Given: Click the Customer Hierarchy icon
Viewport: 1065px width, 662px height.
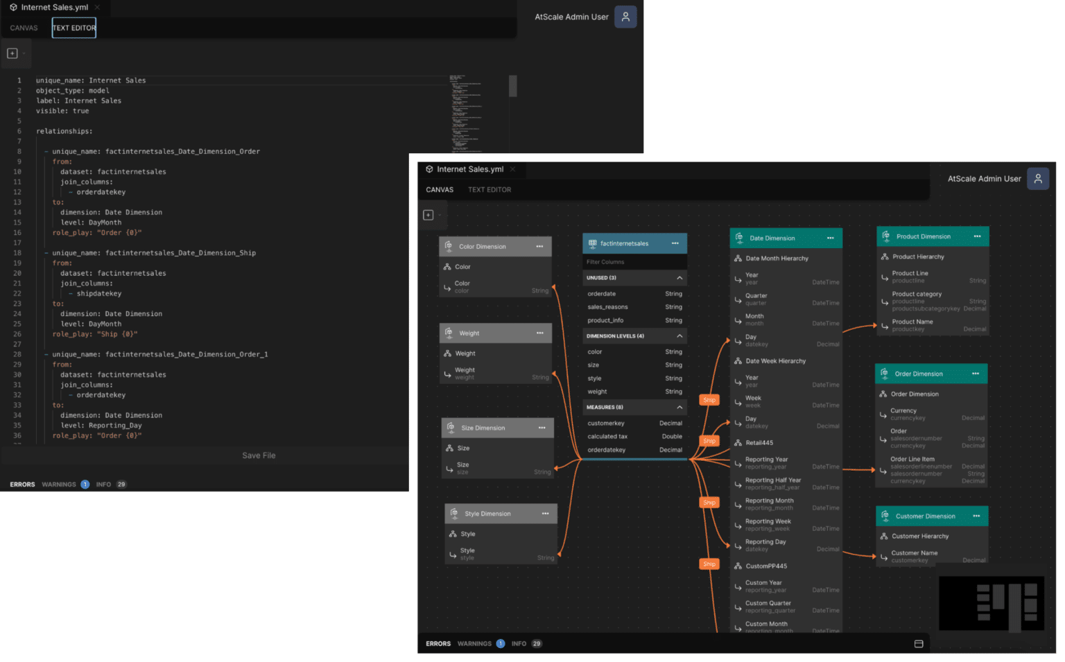Looking at the screenshot, I should click(x=885, y=536).
